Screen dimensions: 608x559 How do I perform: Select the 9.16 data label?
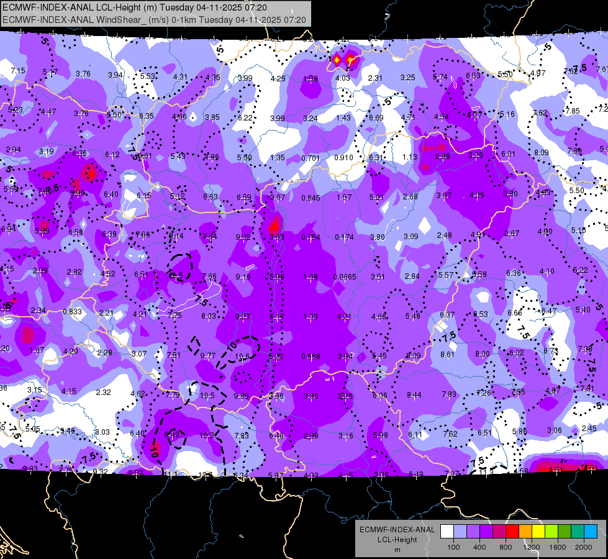[x=243, y=276]
